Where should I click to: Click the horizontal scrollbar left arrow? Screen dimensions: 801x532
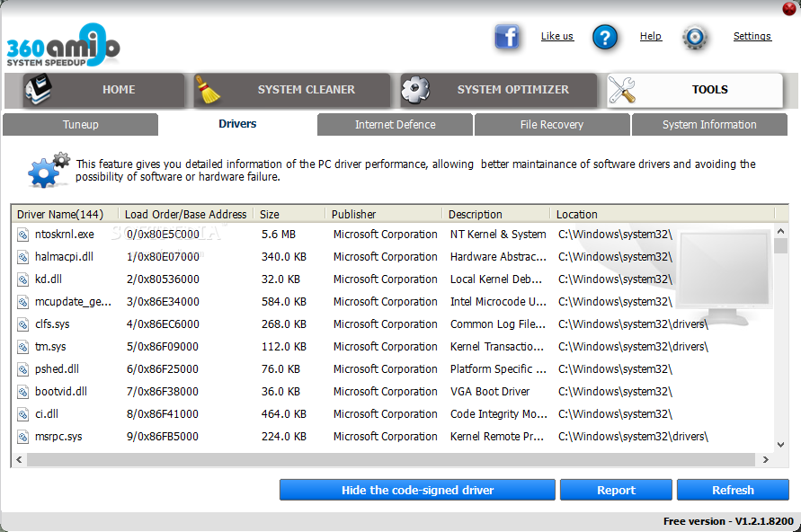pyautogui.click(x=19, y=459)
